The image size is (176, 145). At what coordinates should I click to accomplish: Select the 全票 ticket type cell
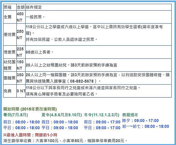(x=10, y=17)
